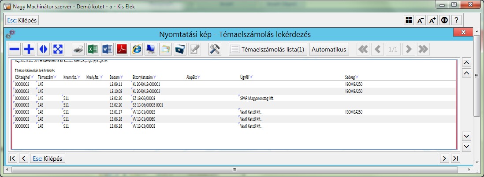Image resolution: width=484 pixels, height=177 pixels.
Task: Go to last page double-right arrows
Action: coord(423,49)
